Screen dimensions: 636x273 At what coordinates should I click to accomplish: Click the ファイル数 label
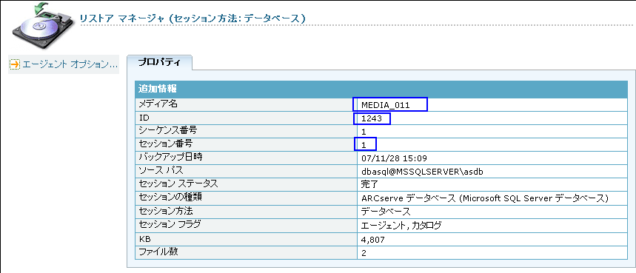coord(158,252)
